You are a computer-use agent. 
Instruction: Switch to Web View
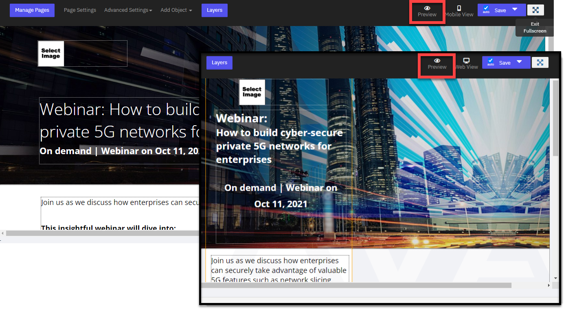click(x=467, y=63)
